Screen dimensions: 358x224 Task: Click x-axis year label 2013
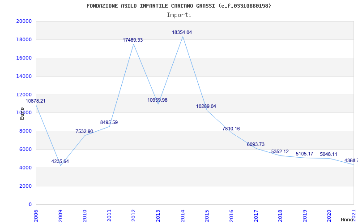[158, 215]
